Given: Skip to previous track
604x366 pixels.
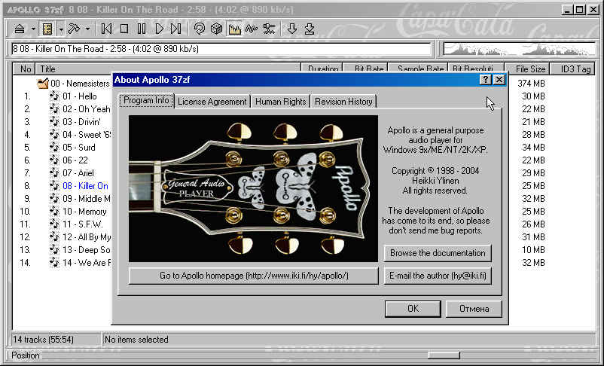Looking at the screenshot, I should point(106,29).
